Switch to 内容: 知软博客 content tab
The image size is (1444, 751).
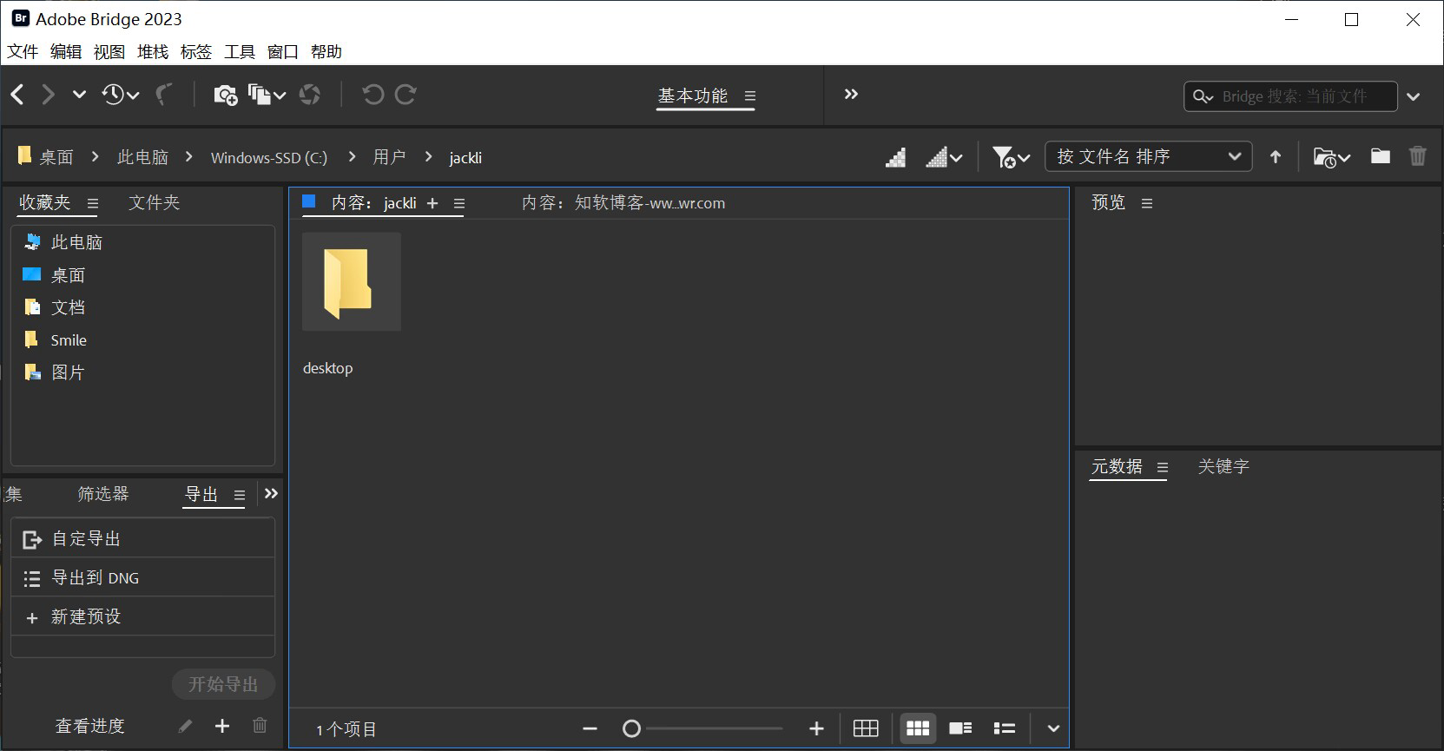[x=623, y=203]
